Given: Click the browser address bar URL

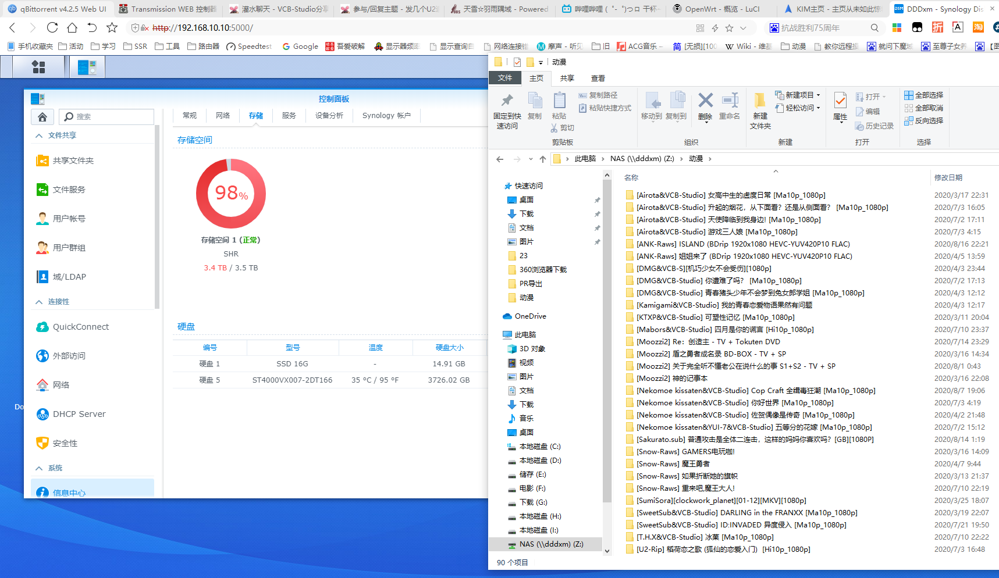Looking at the screenshot, I should (202, 28).
